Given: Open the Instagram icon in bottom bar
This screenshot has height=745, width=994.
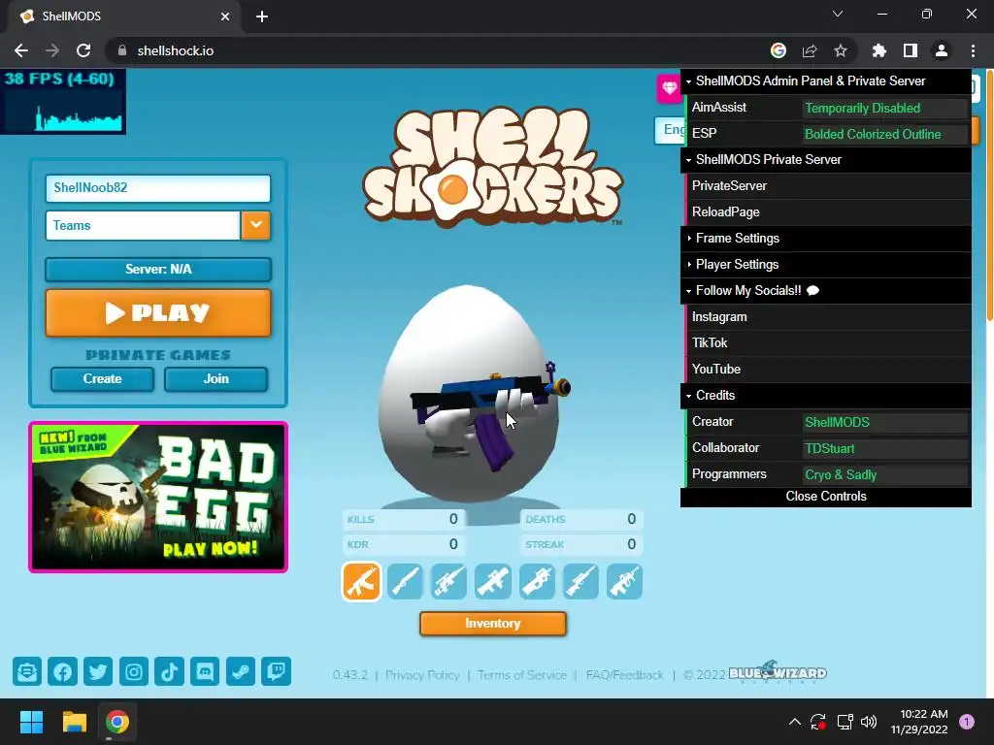Looking at the screenshot, I should click(x=134, y=671).
